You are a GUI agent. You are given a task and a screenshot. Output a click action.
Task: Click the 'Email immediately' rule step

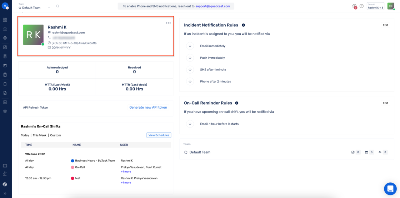(213, 46)
